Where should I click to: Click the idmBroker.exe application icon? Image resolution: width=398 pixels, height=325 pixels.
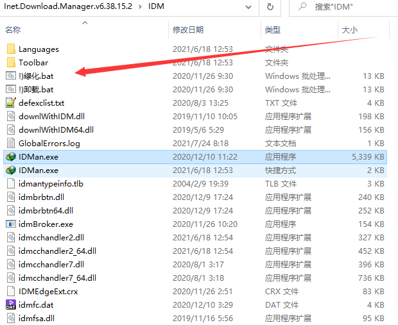pos(11,224)
